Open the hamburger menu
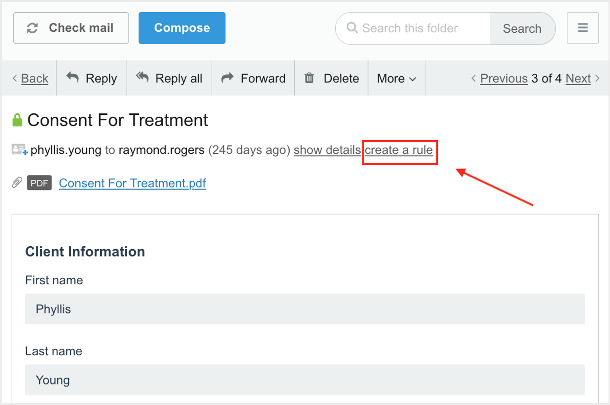The width and height of the screenshot is (610, 405). pos(583,27)
